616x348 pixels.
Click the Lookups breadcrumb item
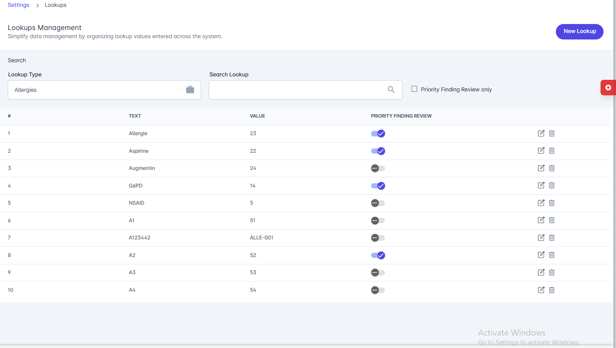click(55, 5)
